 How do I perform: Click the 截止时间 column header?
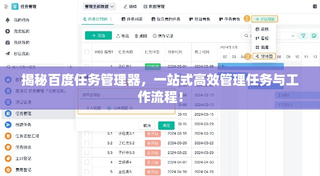point(202,52)
